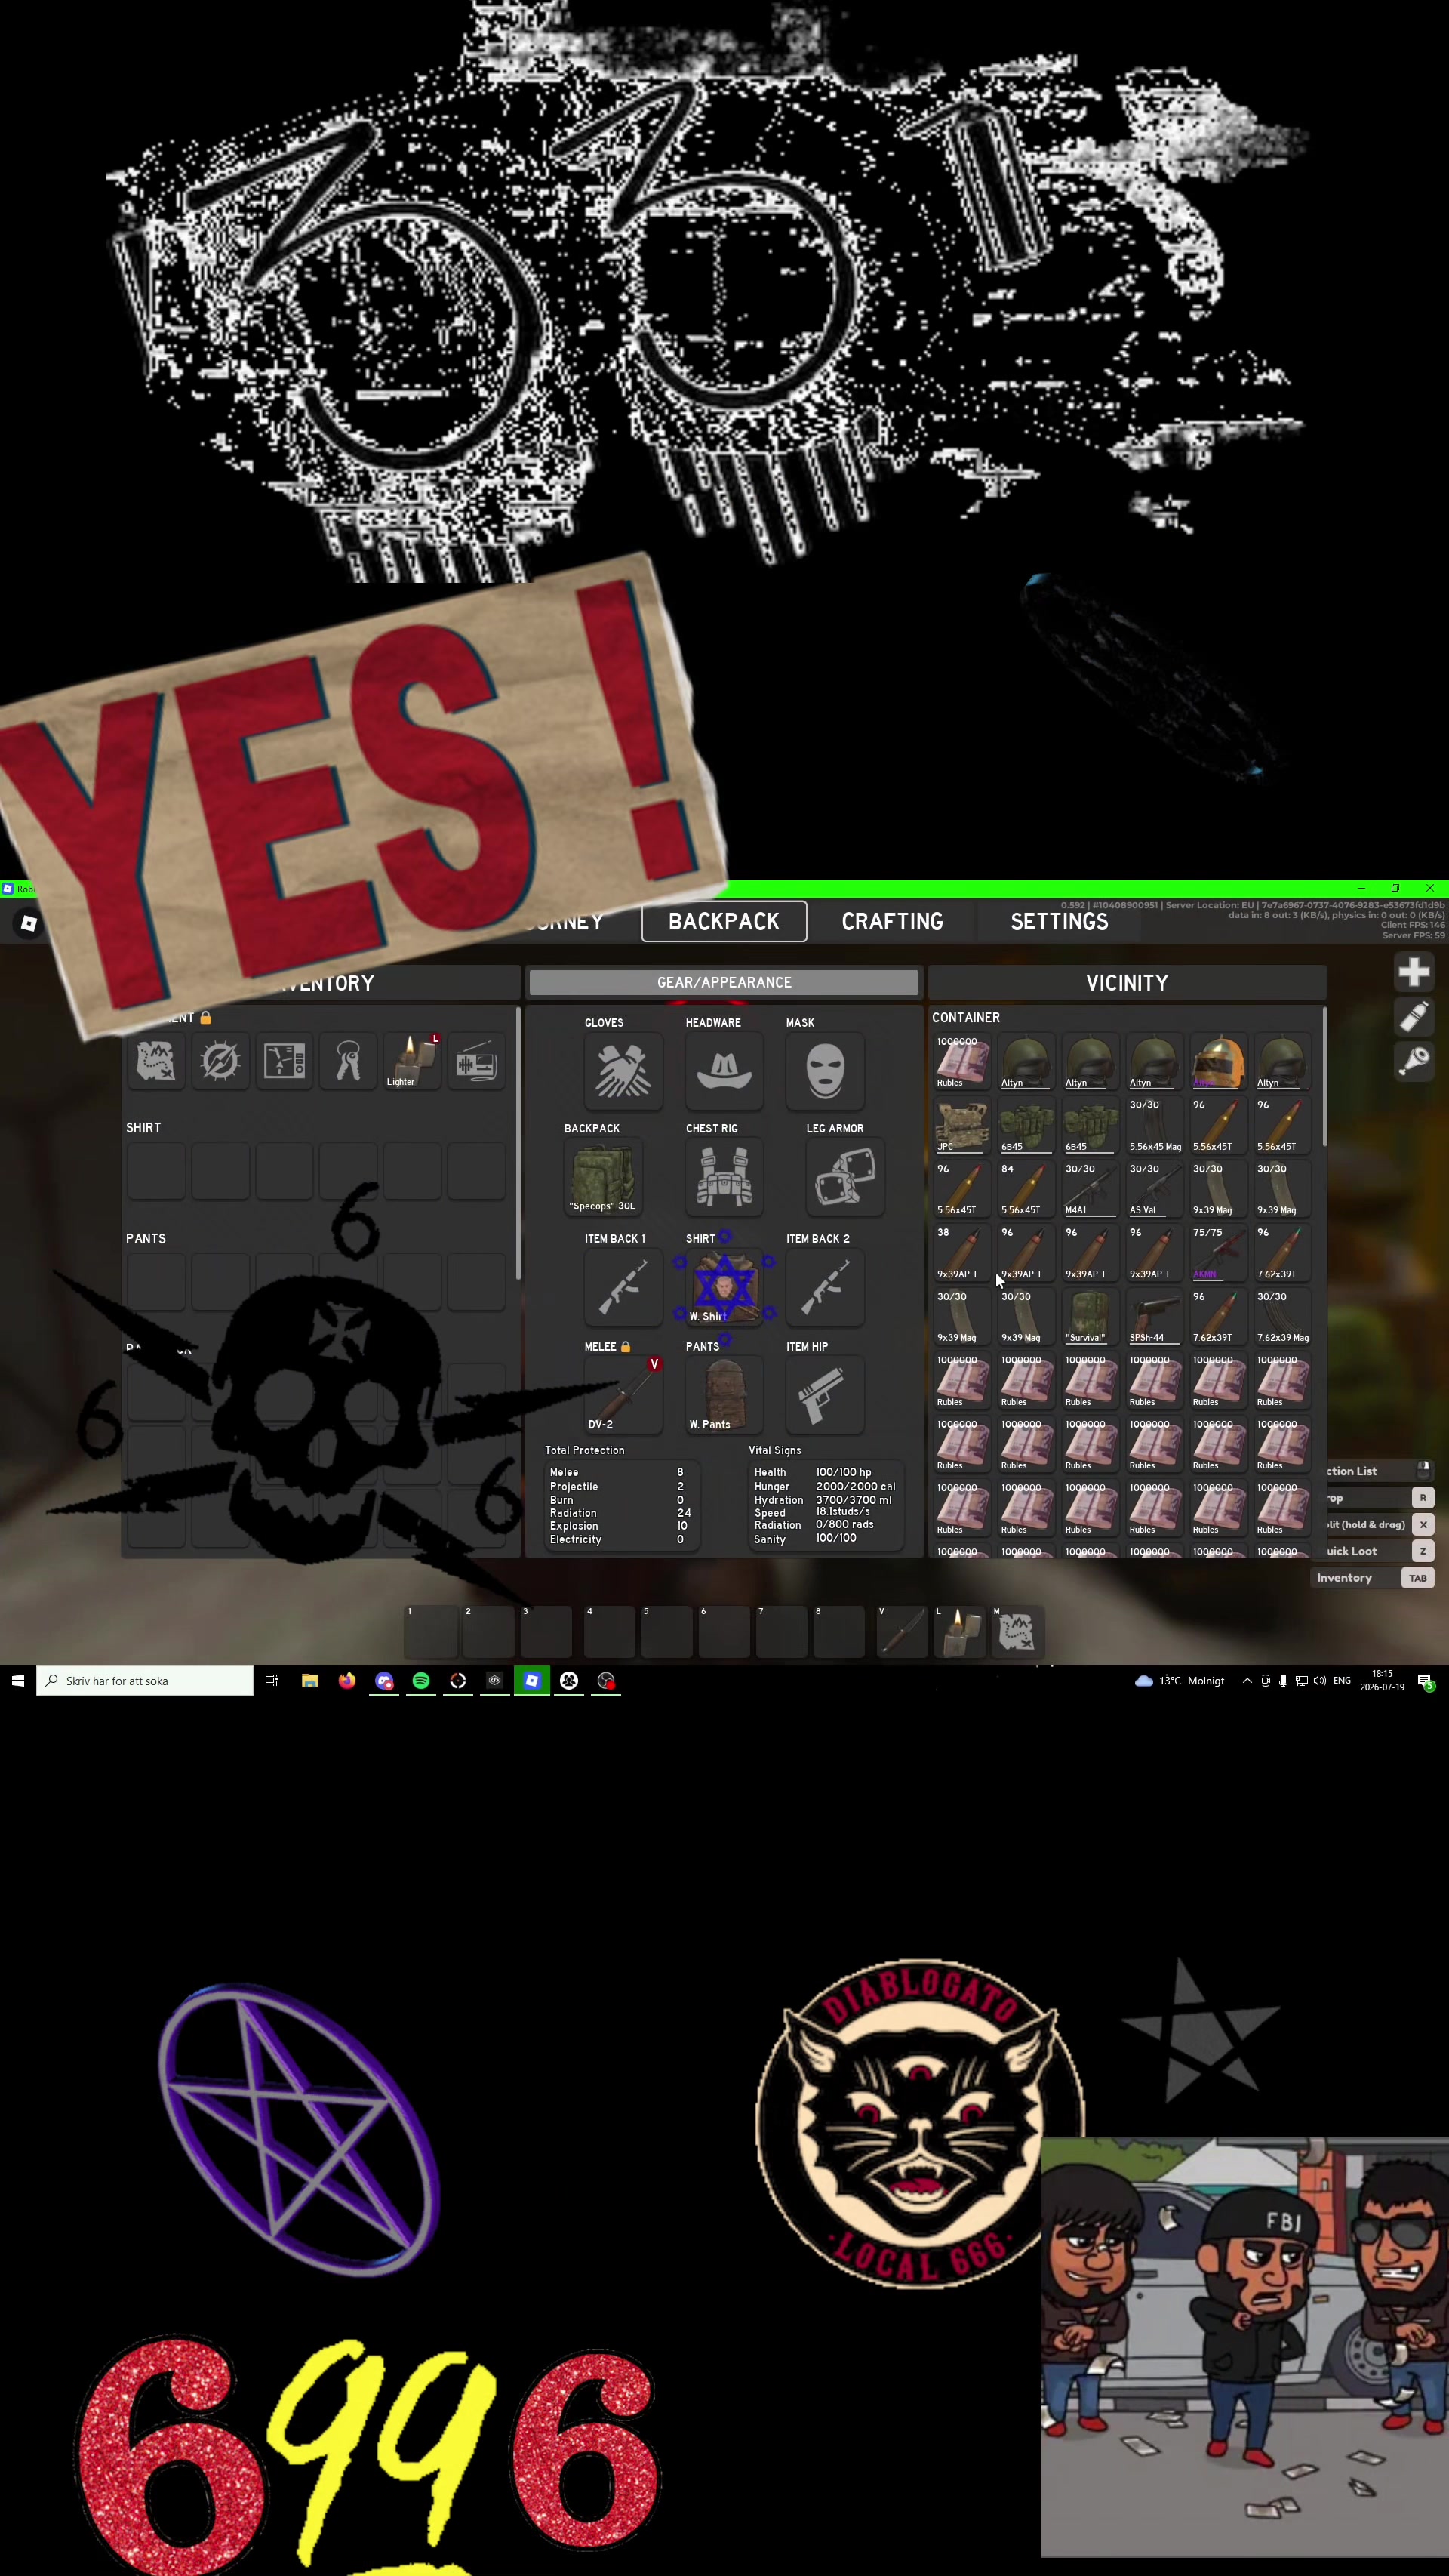Viewport: 1449px width, 2576px height.
Task: Select the lighter in hotbar slot L
Action: pyautogui.click(x=959, y=1632)
